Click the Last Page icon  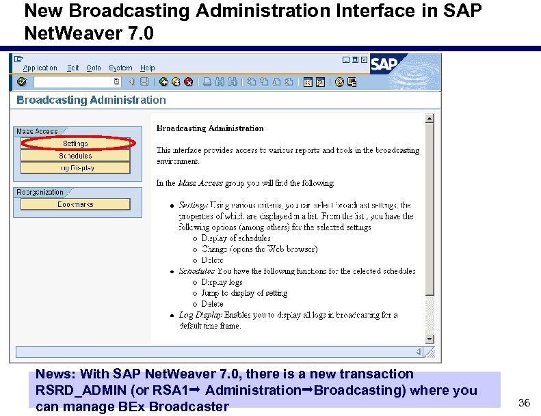(289, 82)
